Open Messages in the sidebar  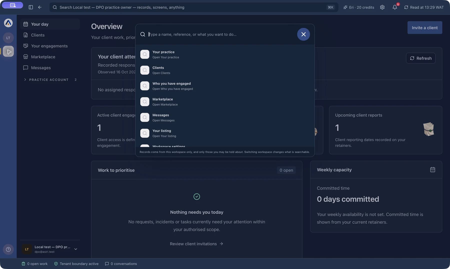50,68
